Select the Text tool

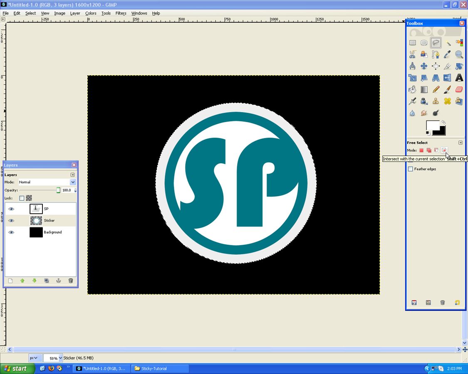(x=459, y=78)
